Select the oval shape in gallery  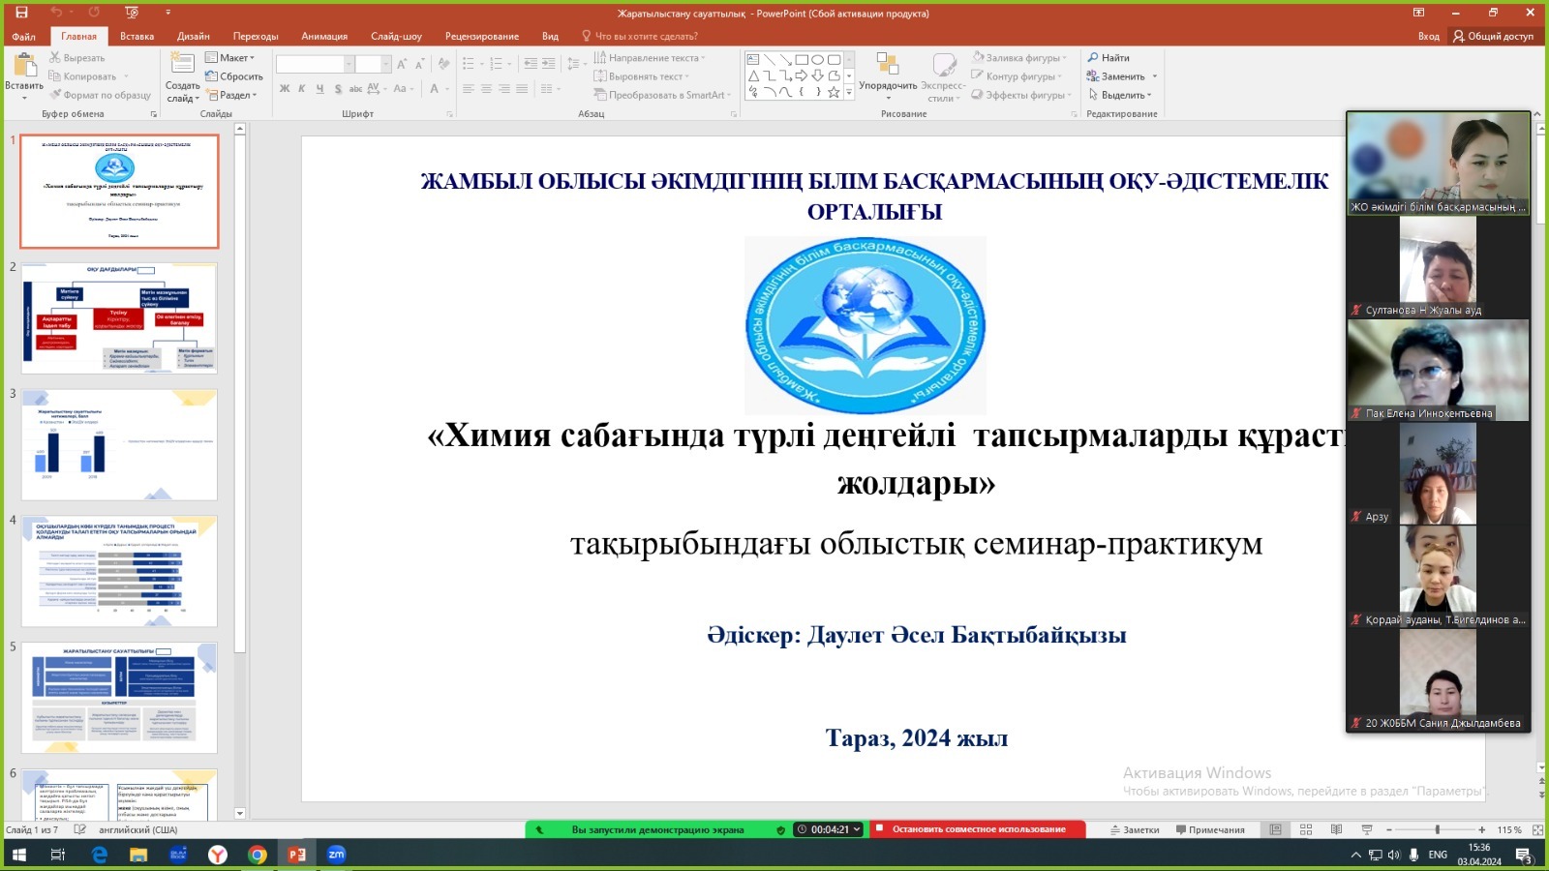tap(818, 59)
